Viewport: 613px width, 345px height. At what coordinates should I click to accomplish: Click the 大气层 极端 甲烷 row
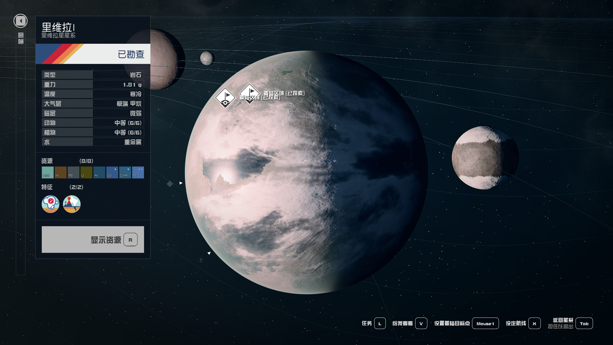tap(93, 103)
